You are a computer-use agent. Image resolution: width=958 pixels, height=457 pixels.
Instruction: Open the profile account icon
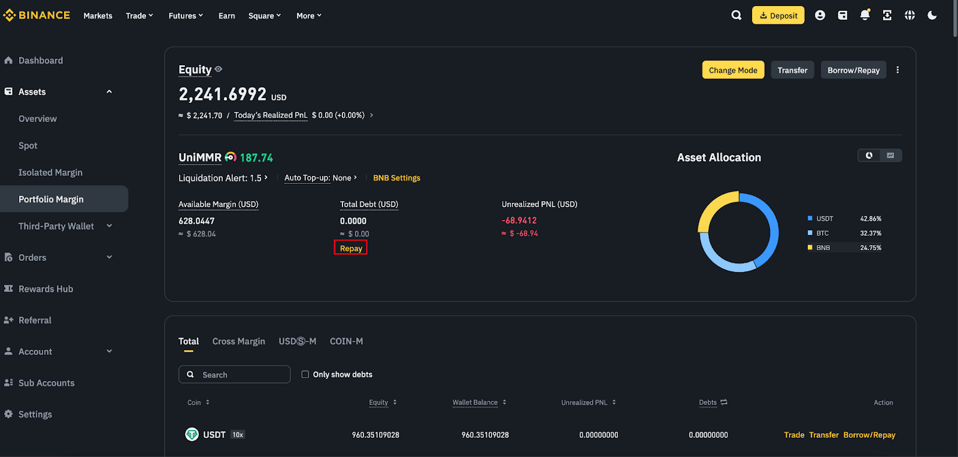(x=820, y=16)
